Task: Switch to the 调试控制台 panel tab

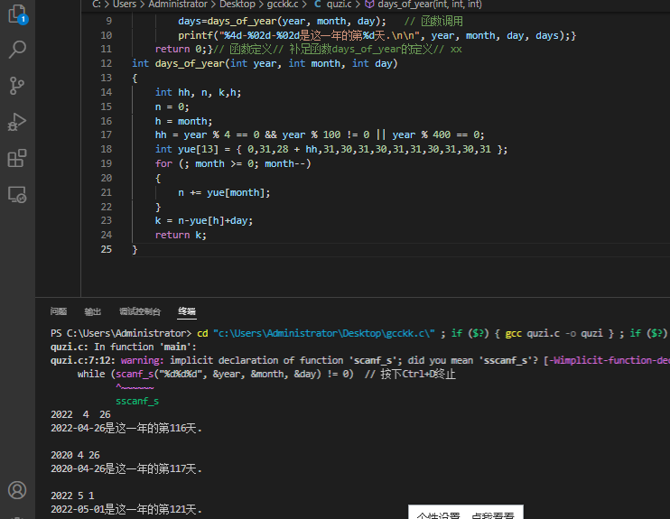Action: (140, 311)
